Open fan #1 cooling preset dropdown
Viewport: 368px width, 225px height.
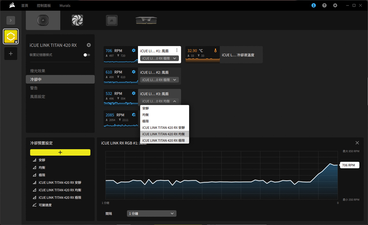[x=159, y=58]
